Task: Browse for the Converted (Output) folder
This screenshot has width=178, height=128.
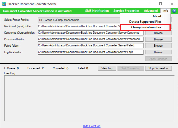Action: 158,33
